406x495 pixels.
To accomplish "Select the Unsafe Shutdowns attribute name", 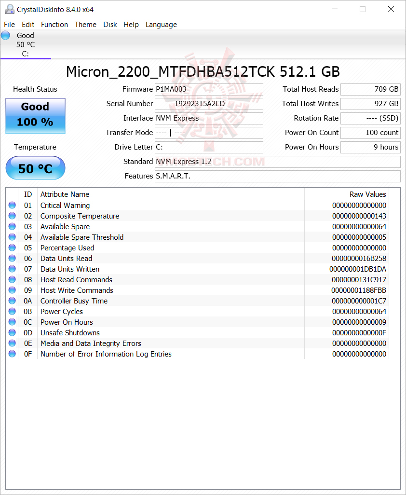I will point(70,332).
